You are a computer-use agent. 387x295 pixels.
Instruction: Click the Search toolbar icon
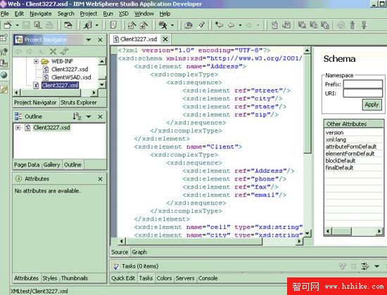point(189,25)
